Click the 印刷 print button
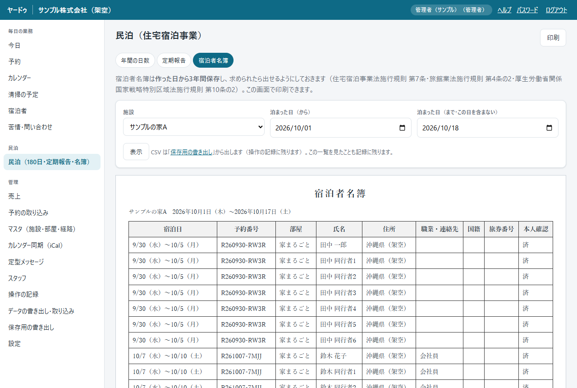Viewport: 577px width, 388px height. [x=553, y=38]
